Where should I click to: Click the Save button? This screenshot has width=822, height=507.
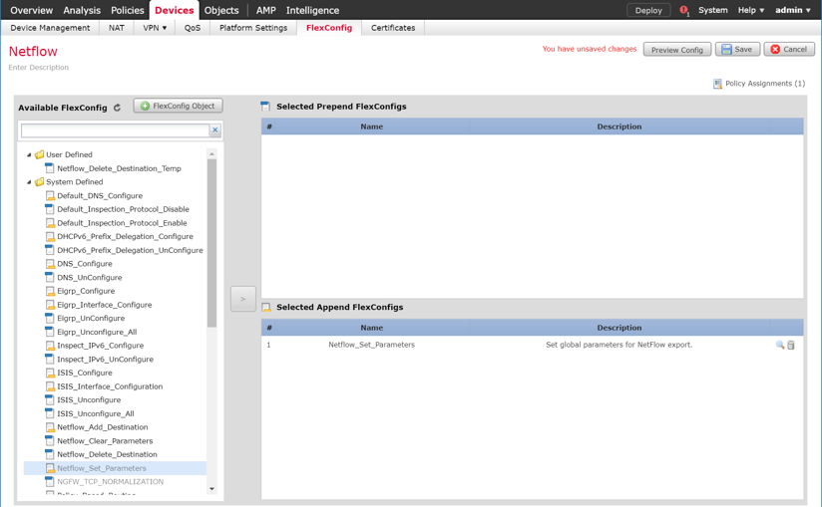(x=737, y=49)
